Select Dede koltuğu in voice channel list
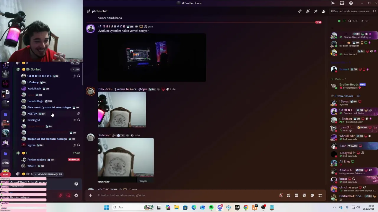The width and height of the screenshot is (378, 212). click(51, 101)
